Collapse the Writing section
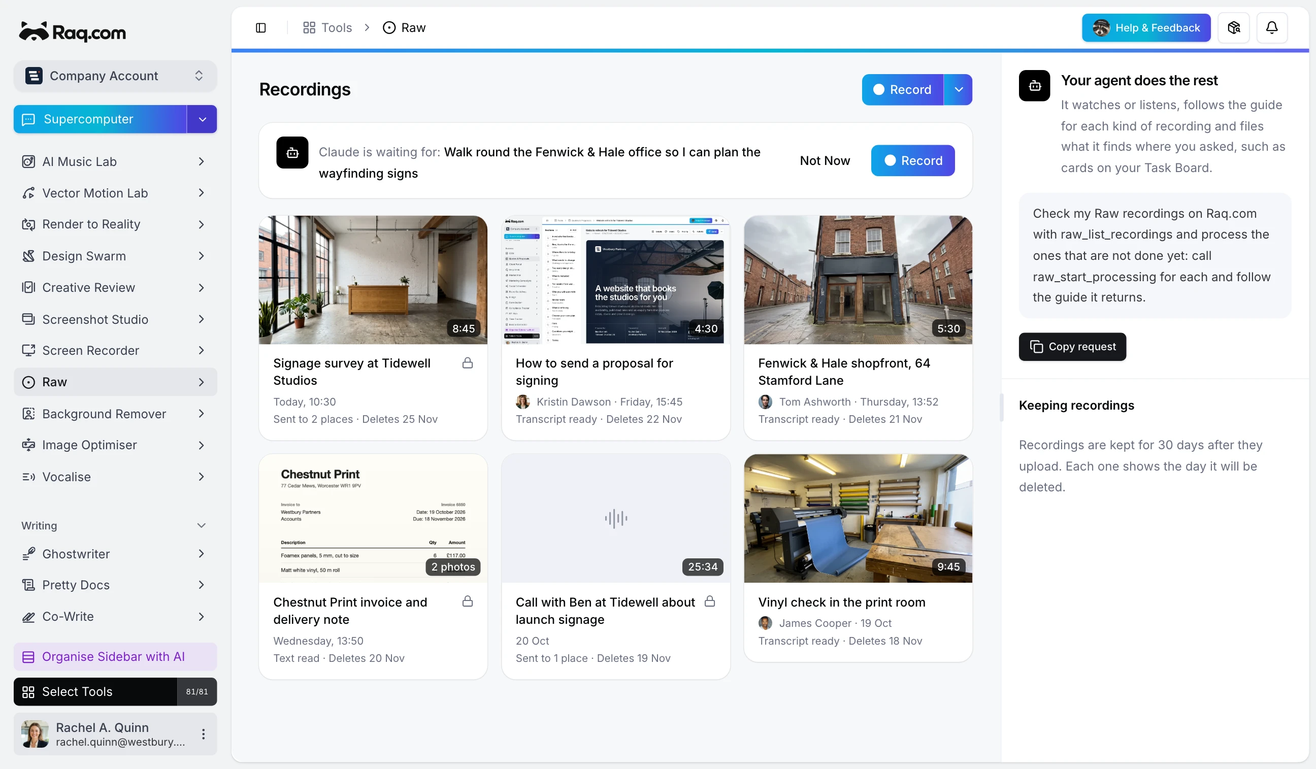Viewport: 1316px width, 769px height. click(x=201, y=525)
